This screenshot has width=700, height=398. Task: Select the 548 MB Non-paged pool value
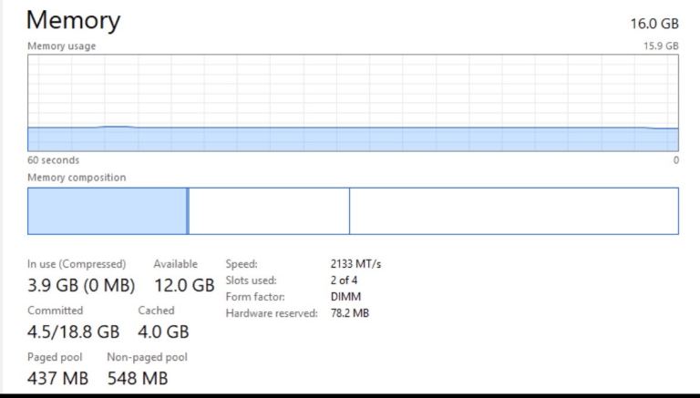tap(138, 378)
